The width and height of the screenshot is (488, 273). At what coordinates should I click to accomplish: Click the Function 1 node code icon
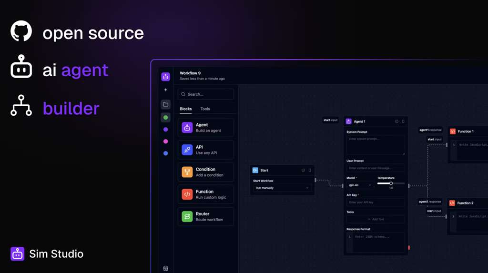click(x=453, y=131)
